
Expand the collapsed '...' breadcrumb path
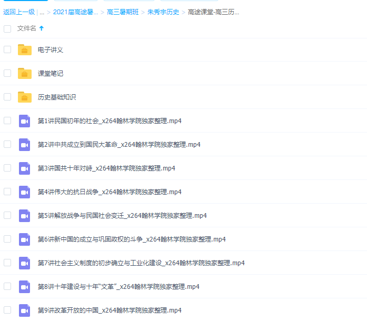tap(42, 12)
